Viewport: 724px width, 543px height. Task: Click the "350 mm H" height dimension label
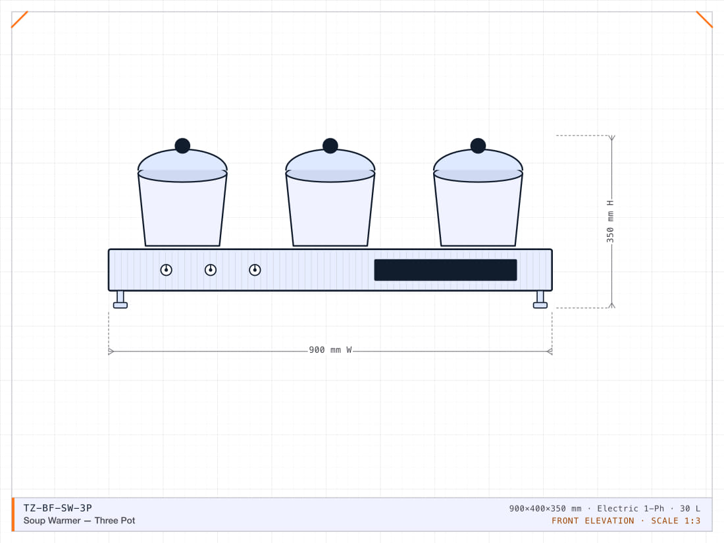pos(610,222)
